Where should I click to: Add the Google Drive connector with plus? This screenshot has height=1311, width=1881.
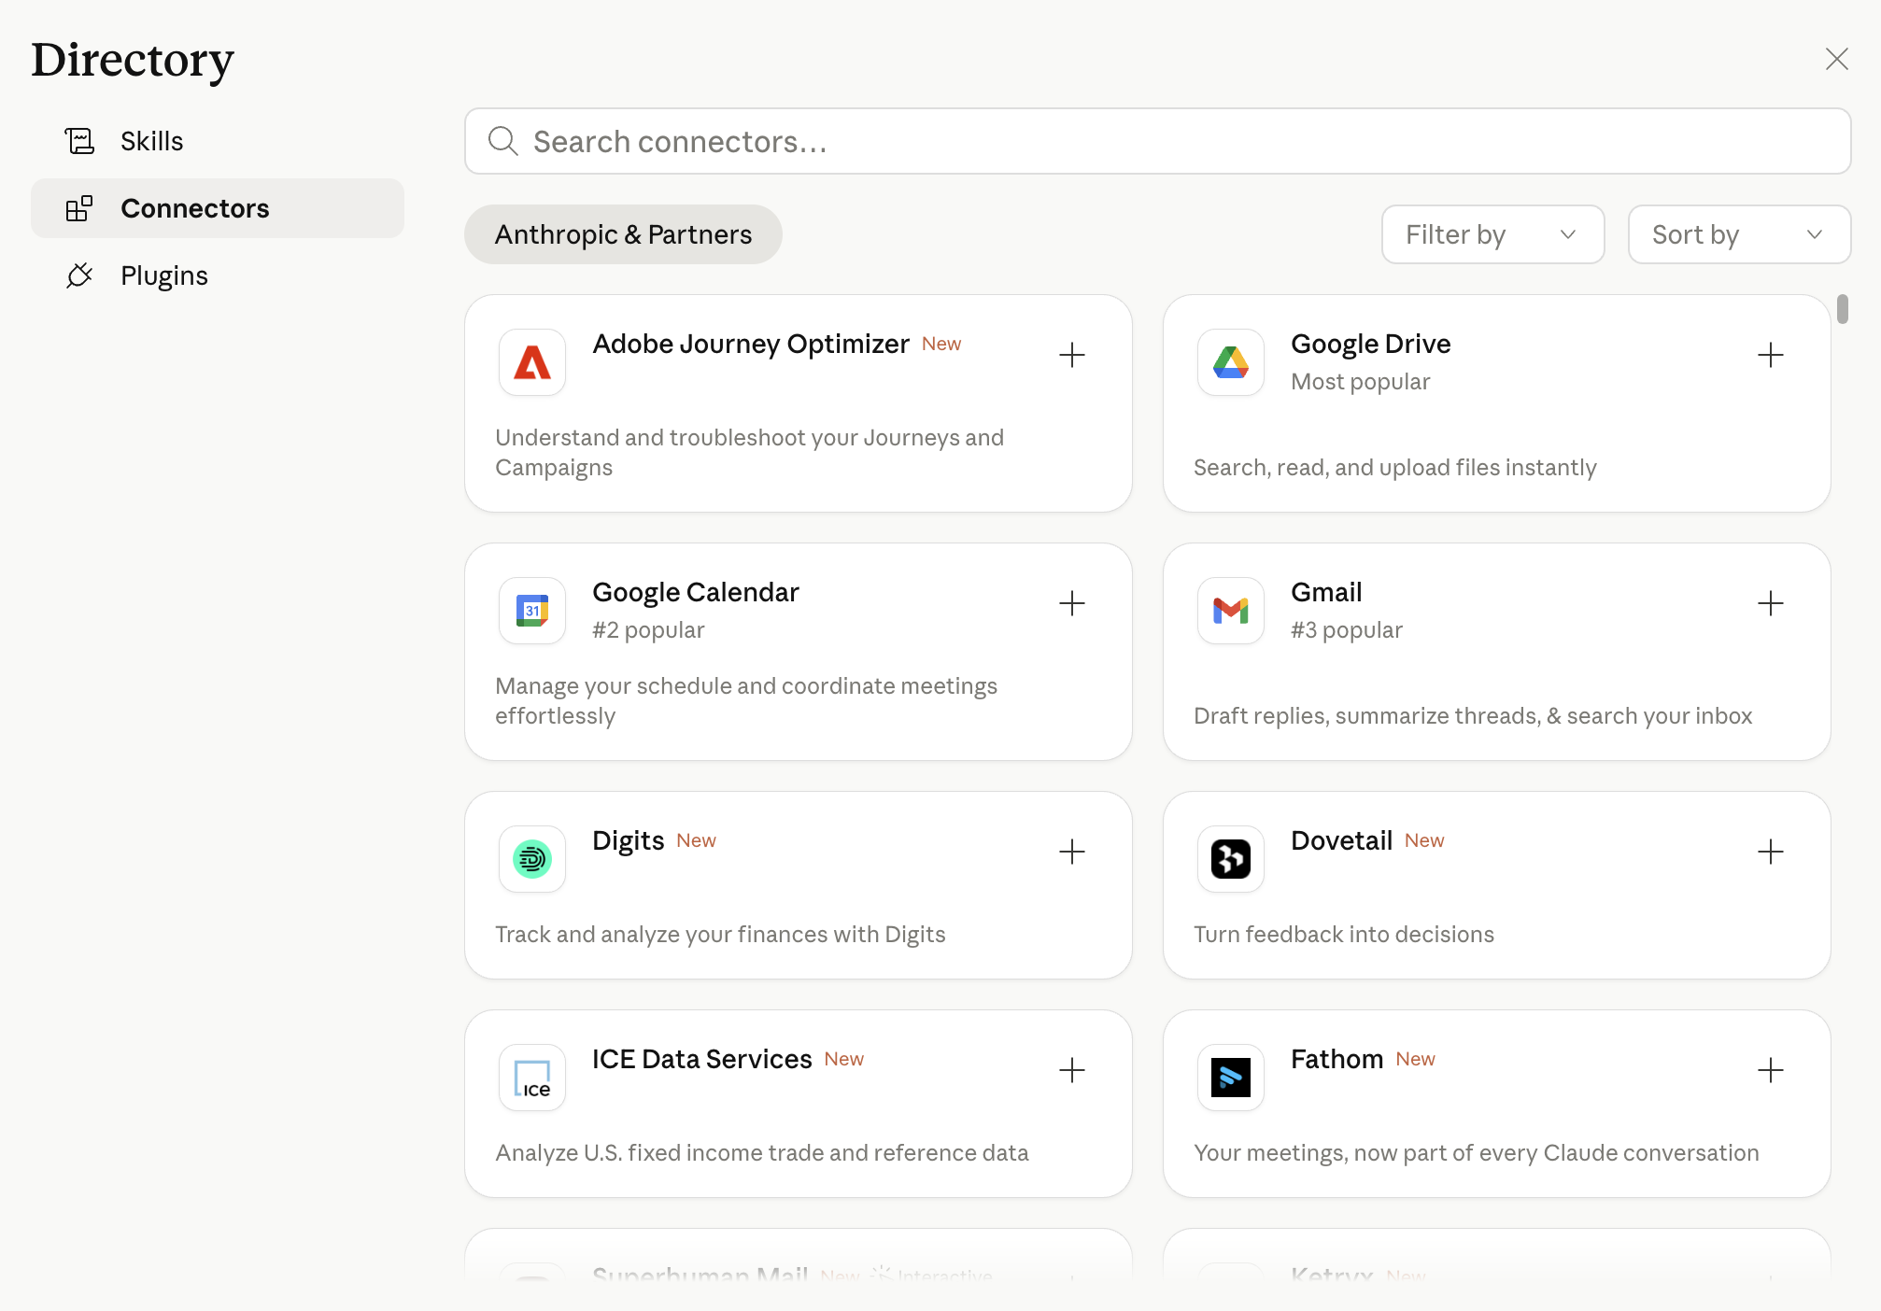(1770, 355)
